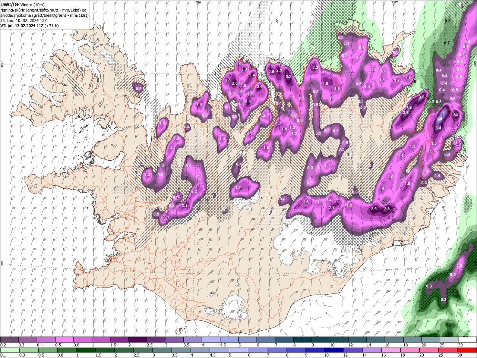Click the 'UWC/IG' title text
Viewport: 477px width, 358px height.
[x=9, y=4]
